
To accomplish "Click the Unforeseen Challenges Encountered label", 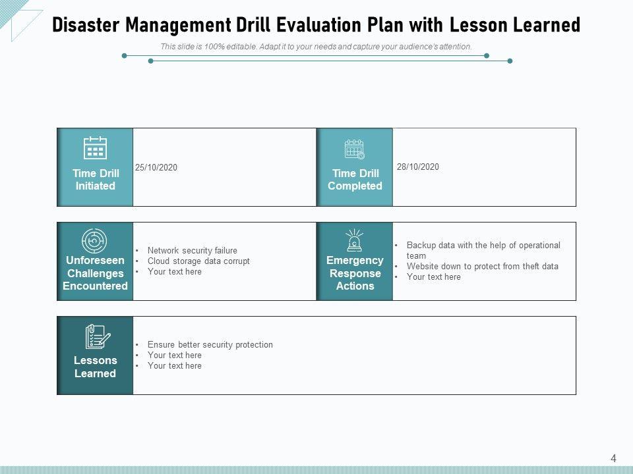I will pos(95,273).
